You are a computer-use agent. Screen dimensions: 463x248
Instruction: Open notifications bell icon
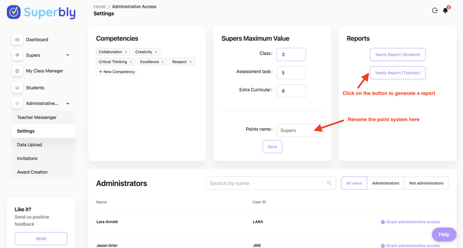tap(445, 11)
